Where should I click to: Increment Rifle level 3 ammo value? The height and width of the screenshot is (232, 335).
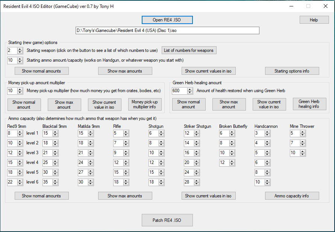(x=126, y=151)
